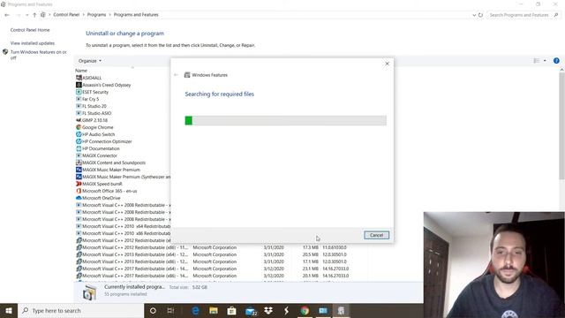Image resolution: width=565 pixels, height=318 pixels.
Task: Click the change view icon
Action: pos(537,61)
